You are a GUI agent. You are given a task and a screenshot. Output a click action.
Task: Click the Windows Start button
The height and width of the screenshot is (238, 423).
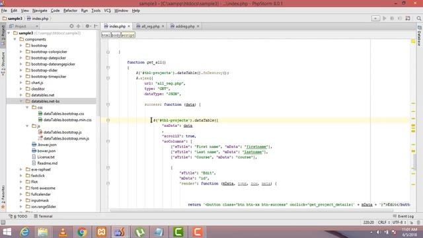click(x=7, y=232)
